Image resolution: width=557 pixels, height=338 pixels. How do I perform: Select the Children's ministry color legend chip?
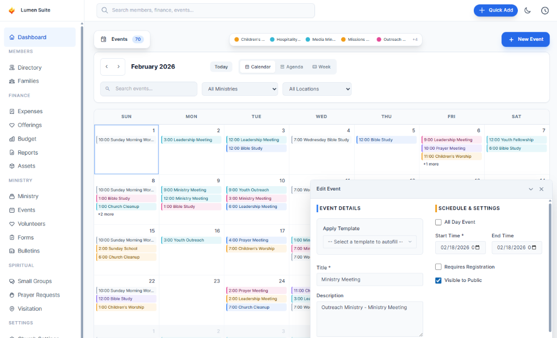pyautogui.click(x=250, y=40)
